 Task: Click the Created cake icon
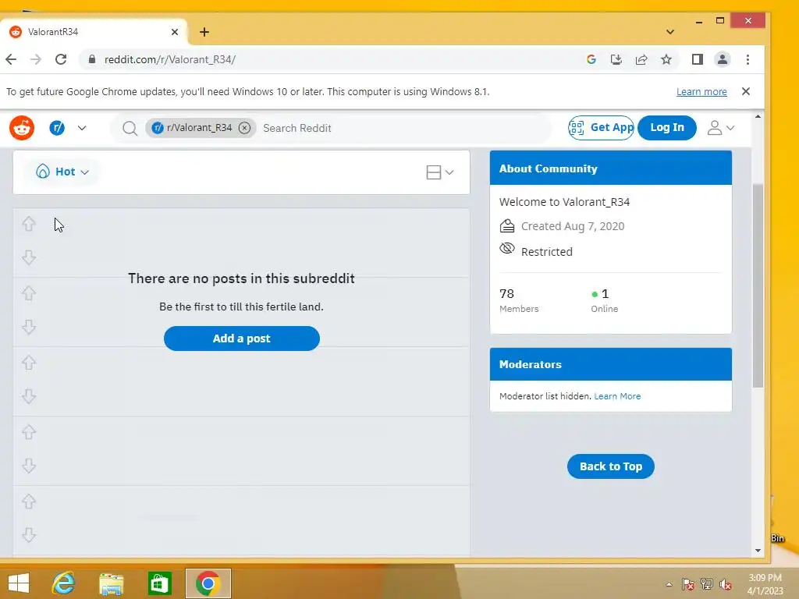click(x=507, y=225)
